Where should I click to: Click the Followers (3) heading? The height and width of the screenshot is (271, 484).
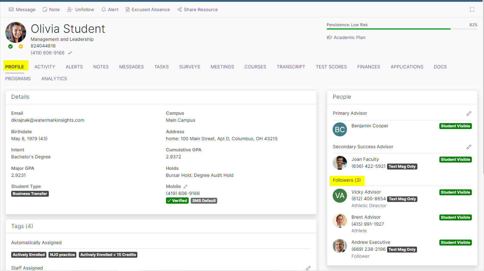tap(347, 180)
